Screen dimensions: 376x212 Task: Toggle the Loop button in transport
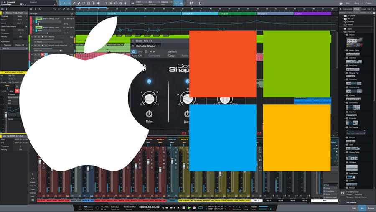click(x=201, y=208)
